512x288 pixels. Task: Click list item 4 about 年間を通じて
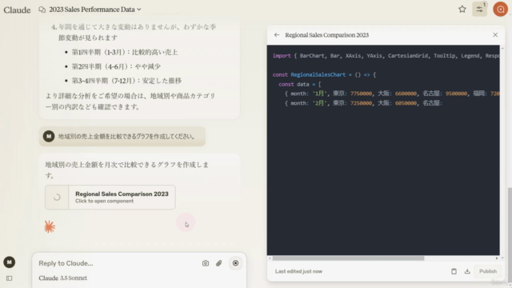tap(134, 32)
